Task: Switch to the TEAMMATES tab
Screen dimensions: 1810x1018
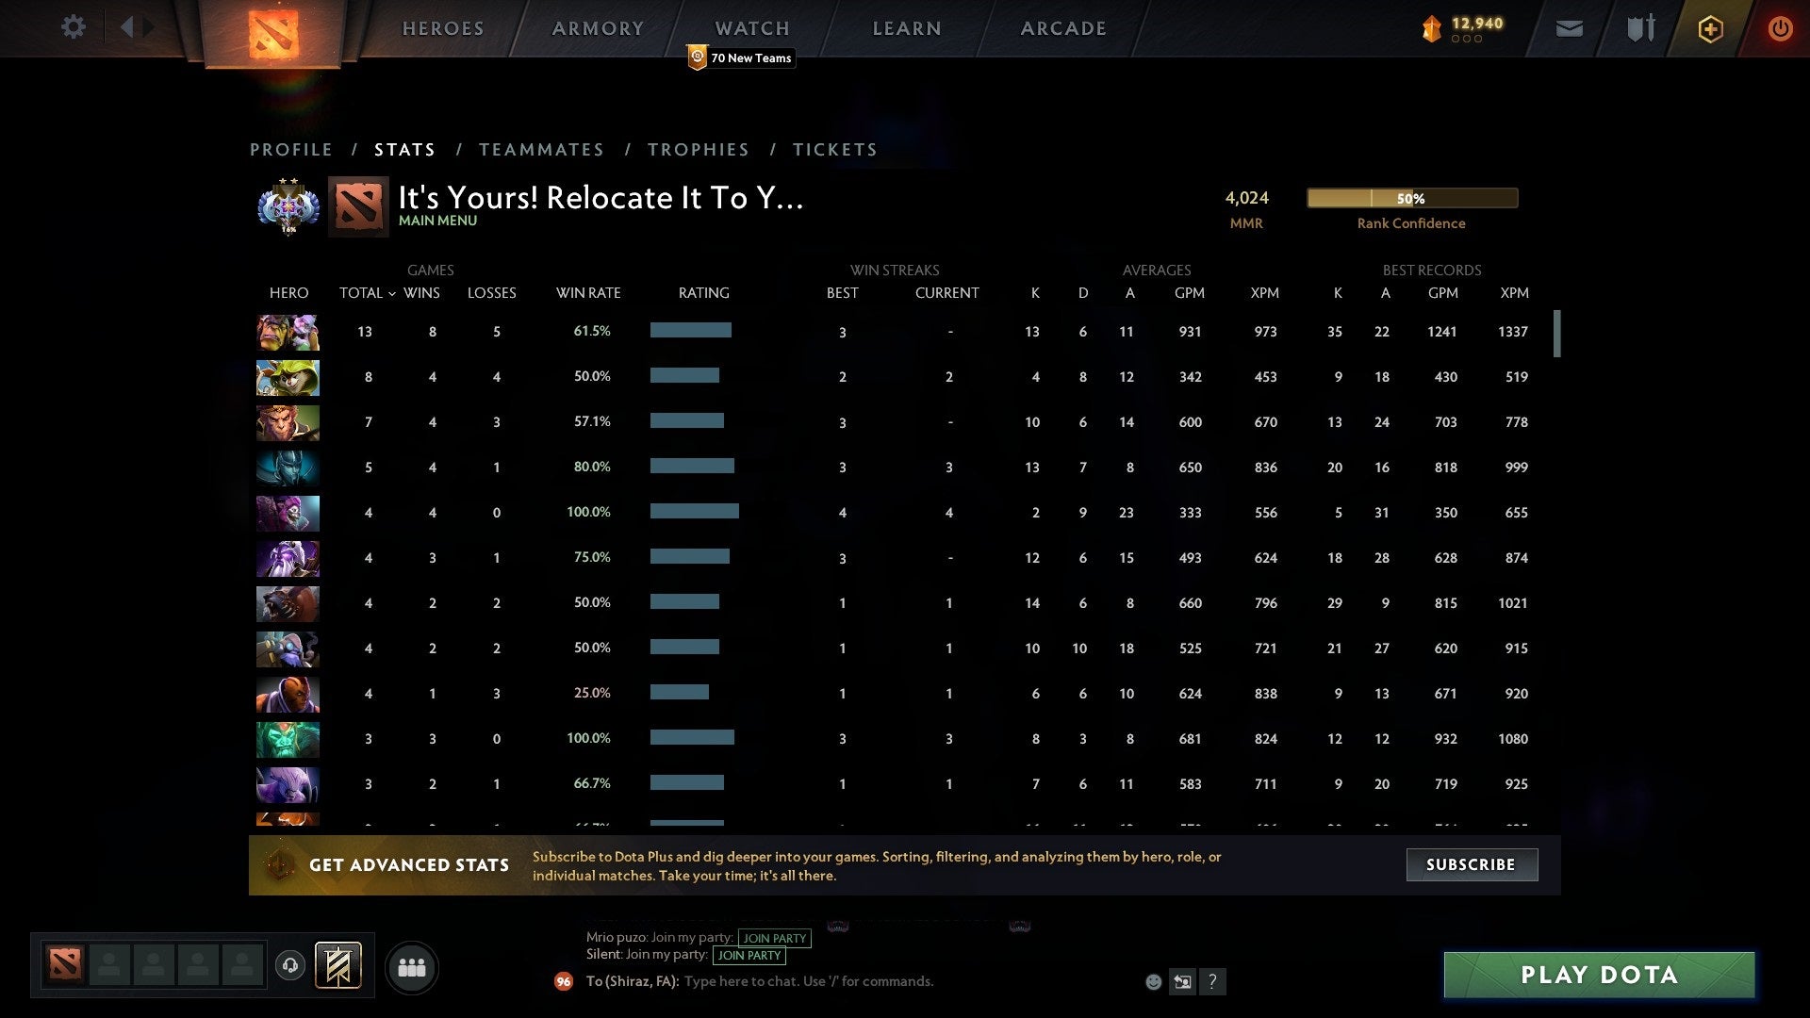Action: pos(542,149)
